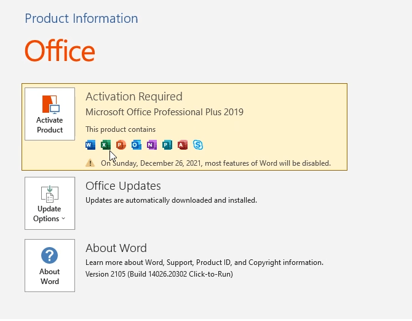The height and width of the screenshot is (321, 412).
Task: Click the Activate Product button
Action: click(x=50, y=114)
